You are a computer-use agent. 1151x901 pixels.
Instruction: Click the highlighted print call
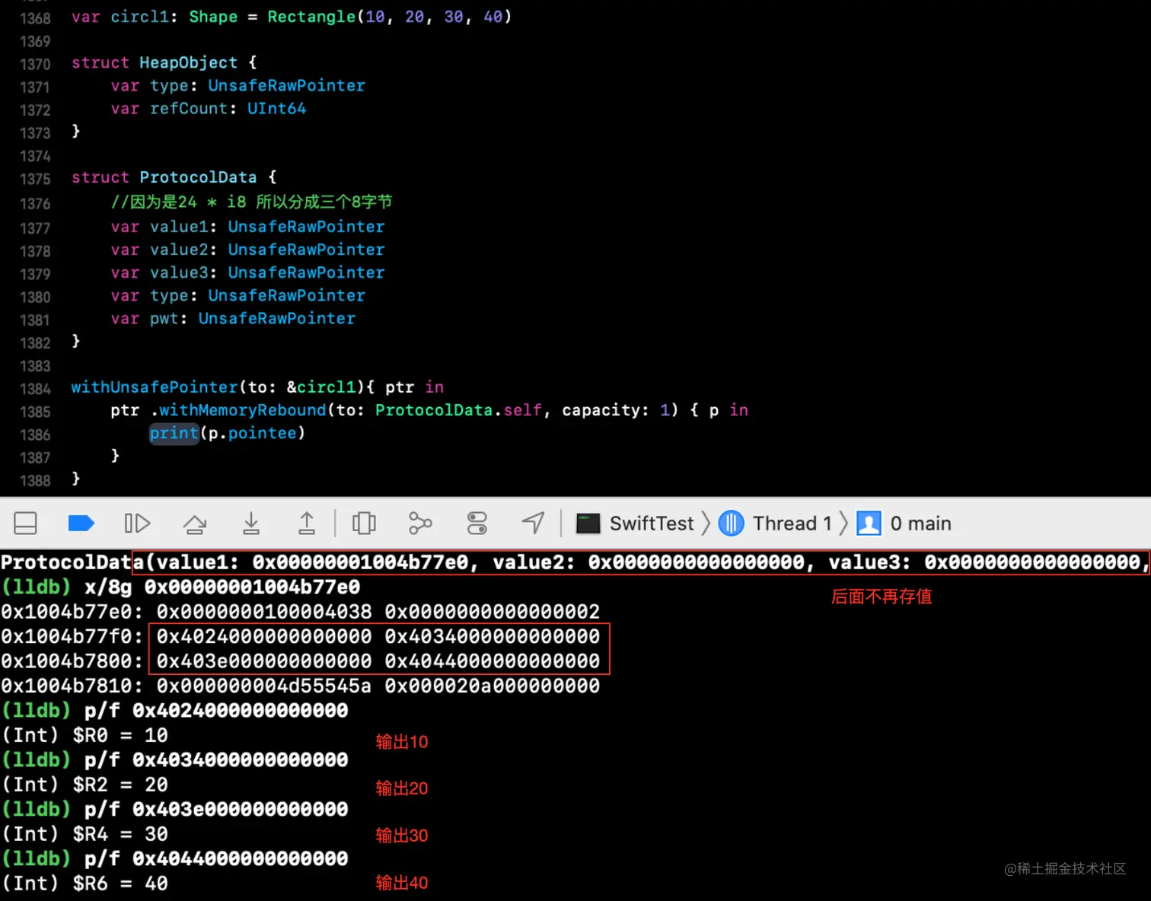(x=174, y=433)
